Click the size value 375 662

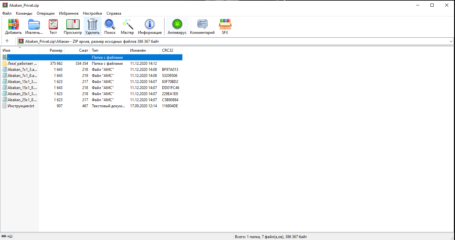click(x=56, y=64)
